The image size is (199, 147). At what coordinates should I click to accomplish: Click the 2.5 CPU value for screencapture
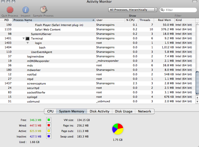coord(135,83)
